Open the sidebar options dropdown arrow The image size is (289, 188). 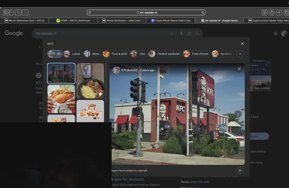(11, 13)
